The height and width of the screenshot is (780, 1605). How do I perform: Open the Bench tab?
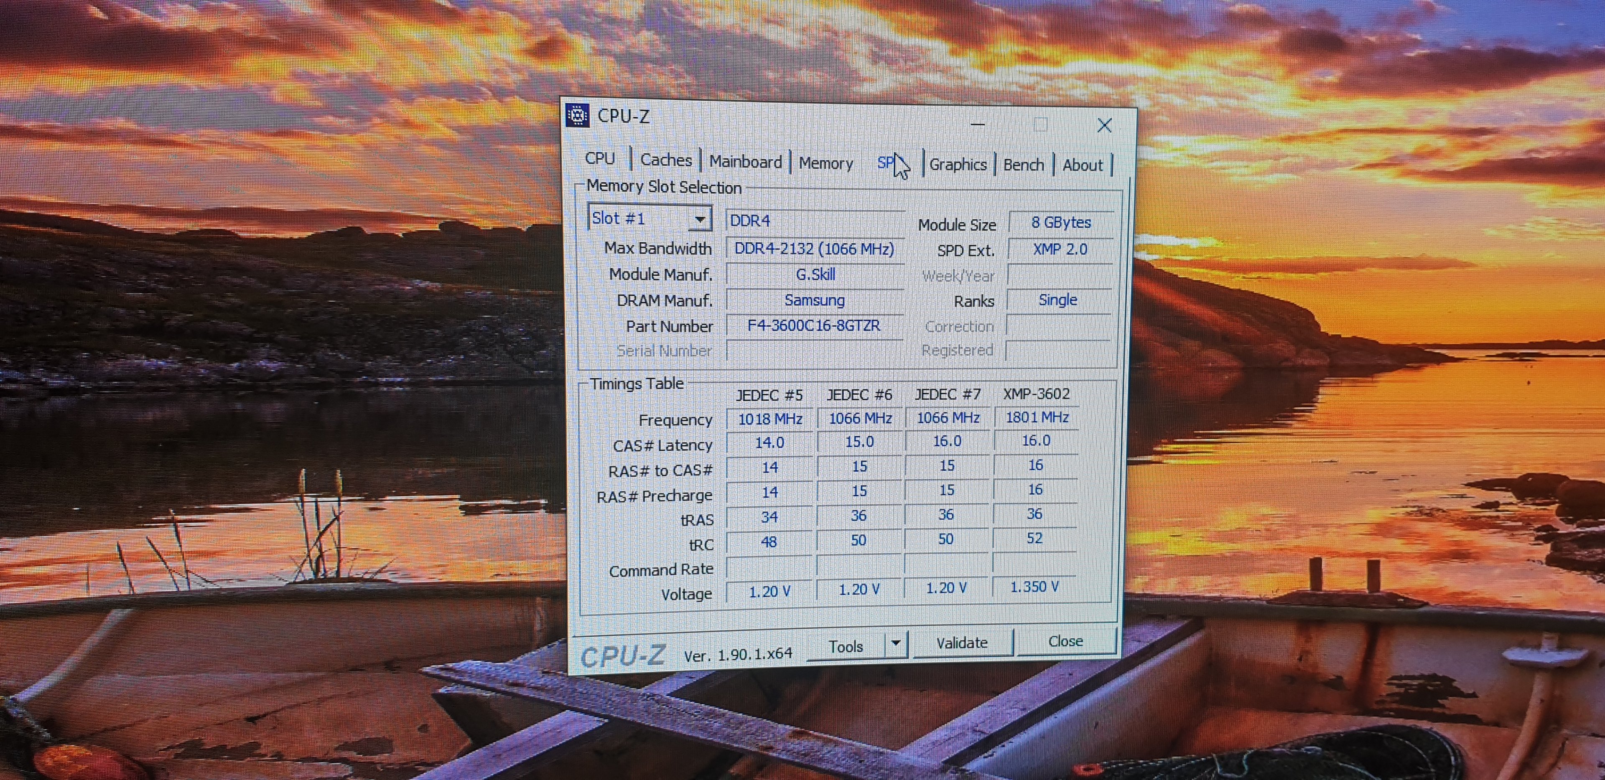tap(1023, 165)
